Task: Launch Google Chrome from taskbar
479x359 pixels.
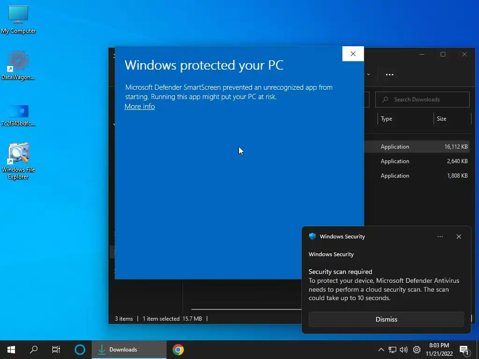Action: pyautogui.click(x=178, y=350)
